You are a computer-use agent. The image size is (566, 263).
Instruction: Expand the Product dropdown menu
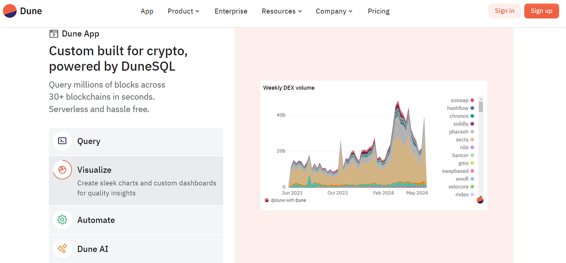[184, 11]
